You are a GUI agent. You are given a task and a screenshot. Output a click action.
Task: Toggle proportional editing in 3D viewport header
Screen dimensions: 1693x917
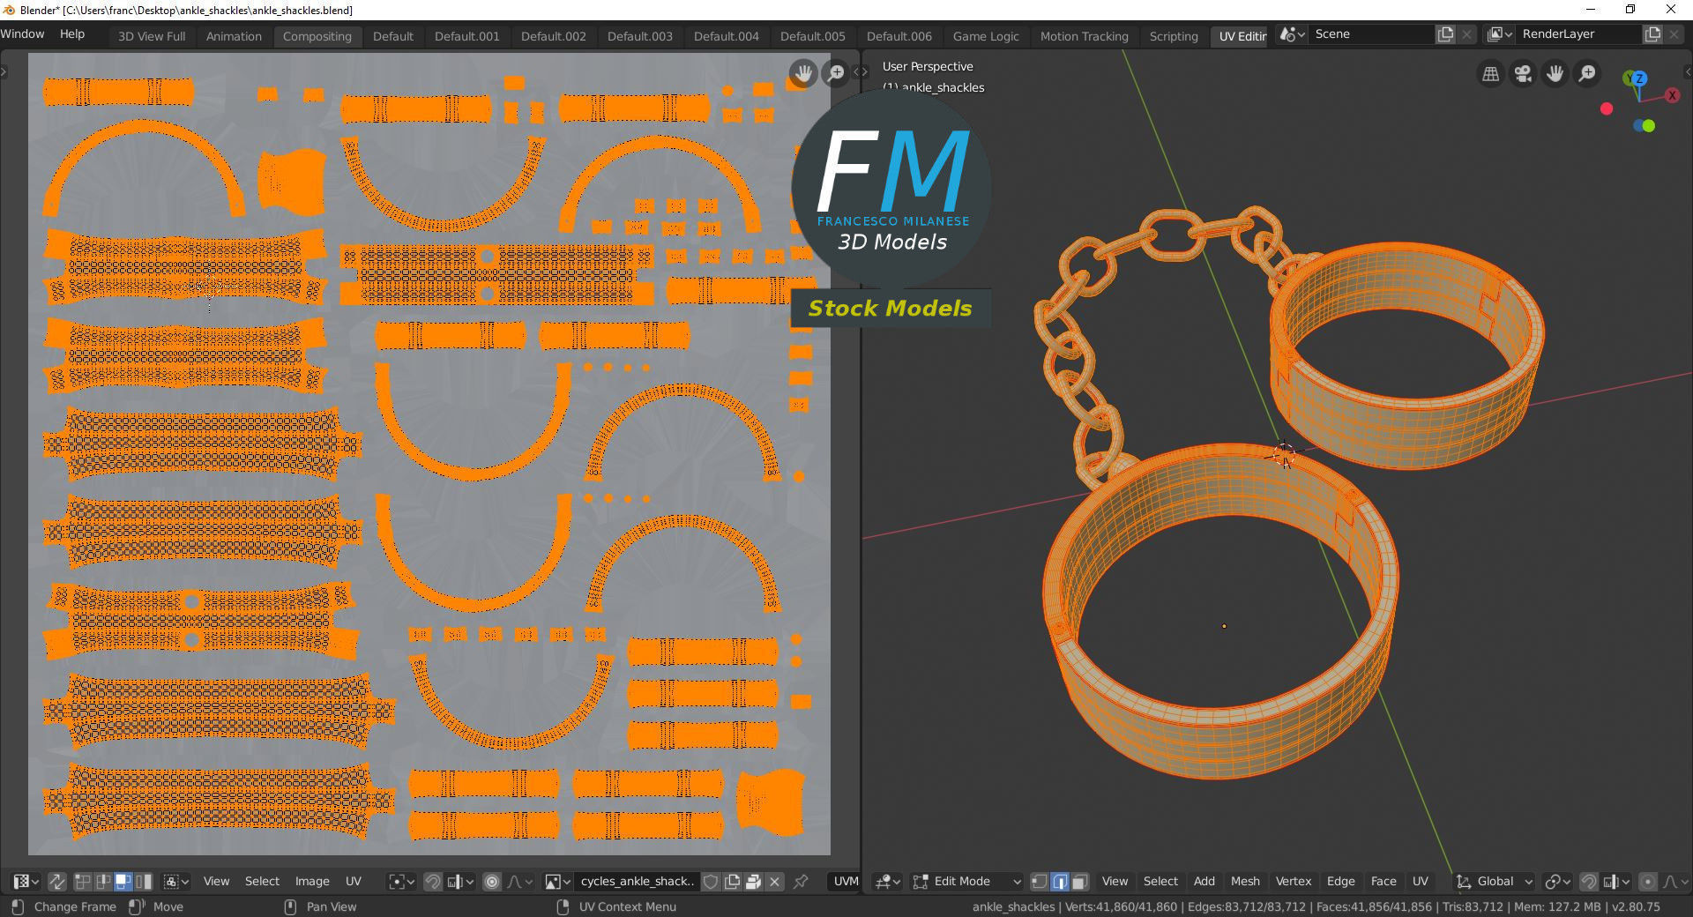pyautogui.click(x=1647, y=881)
